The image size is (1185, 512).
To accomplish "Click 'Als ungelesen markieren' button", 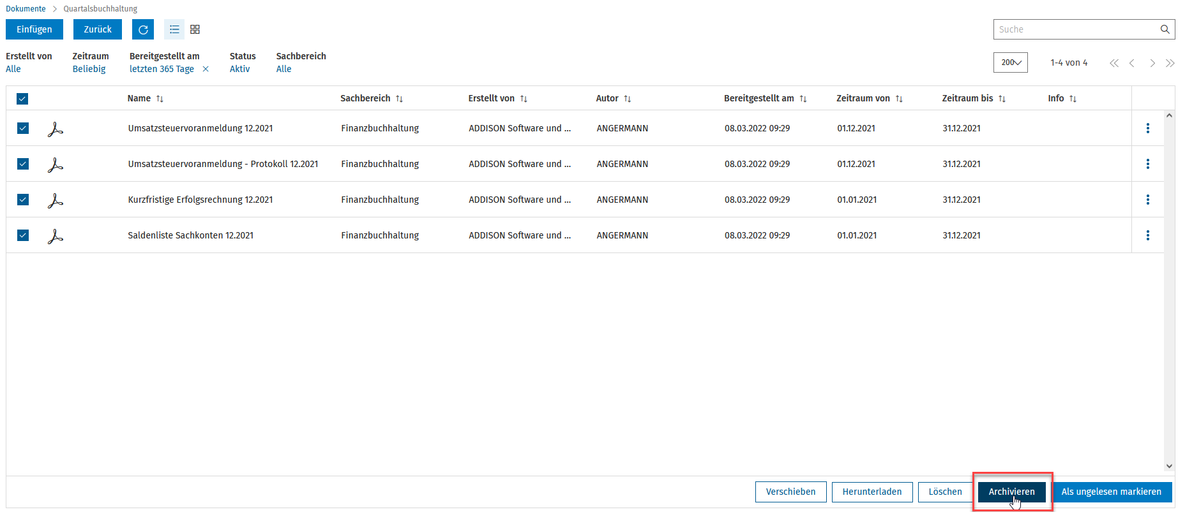I will [x=1112, y=492].
